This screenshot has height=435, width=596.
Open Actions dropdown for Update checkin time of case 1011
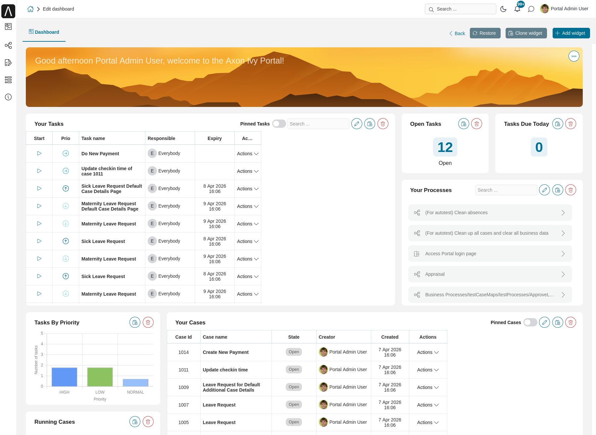pos(248,171)
